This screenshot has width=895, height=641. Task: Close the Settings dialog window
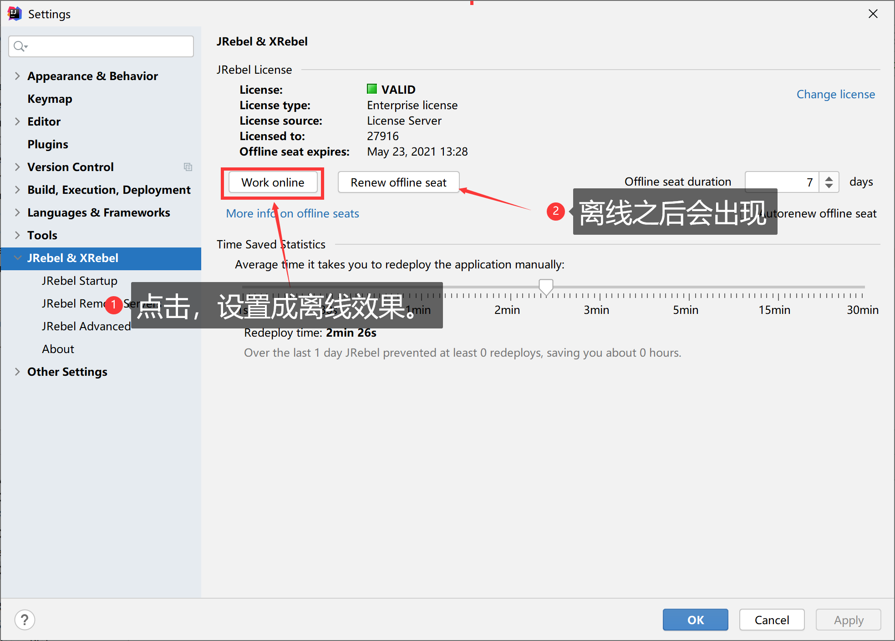tap(873, 14)
